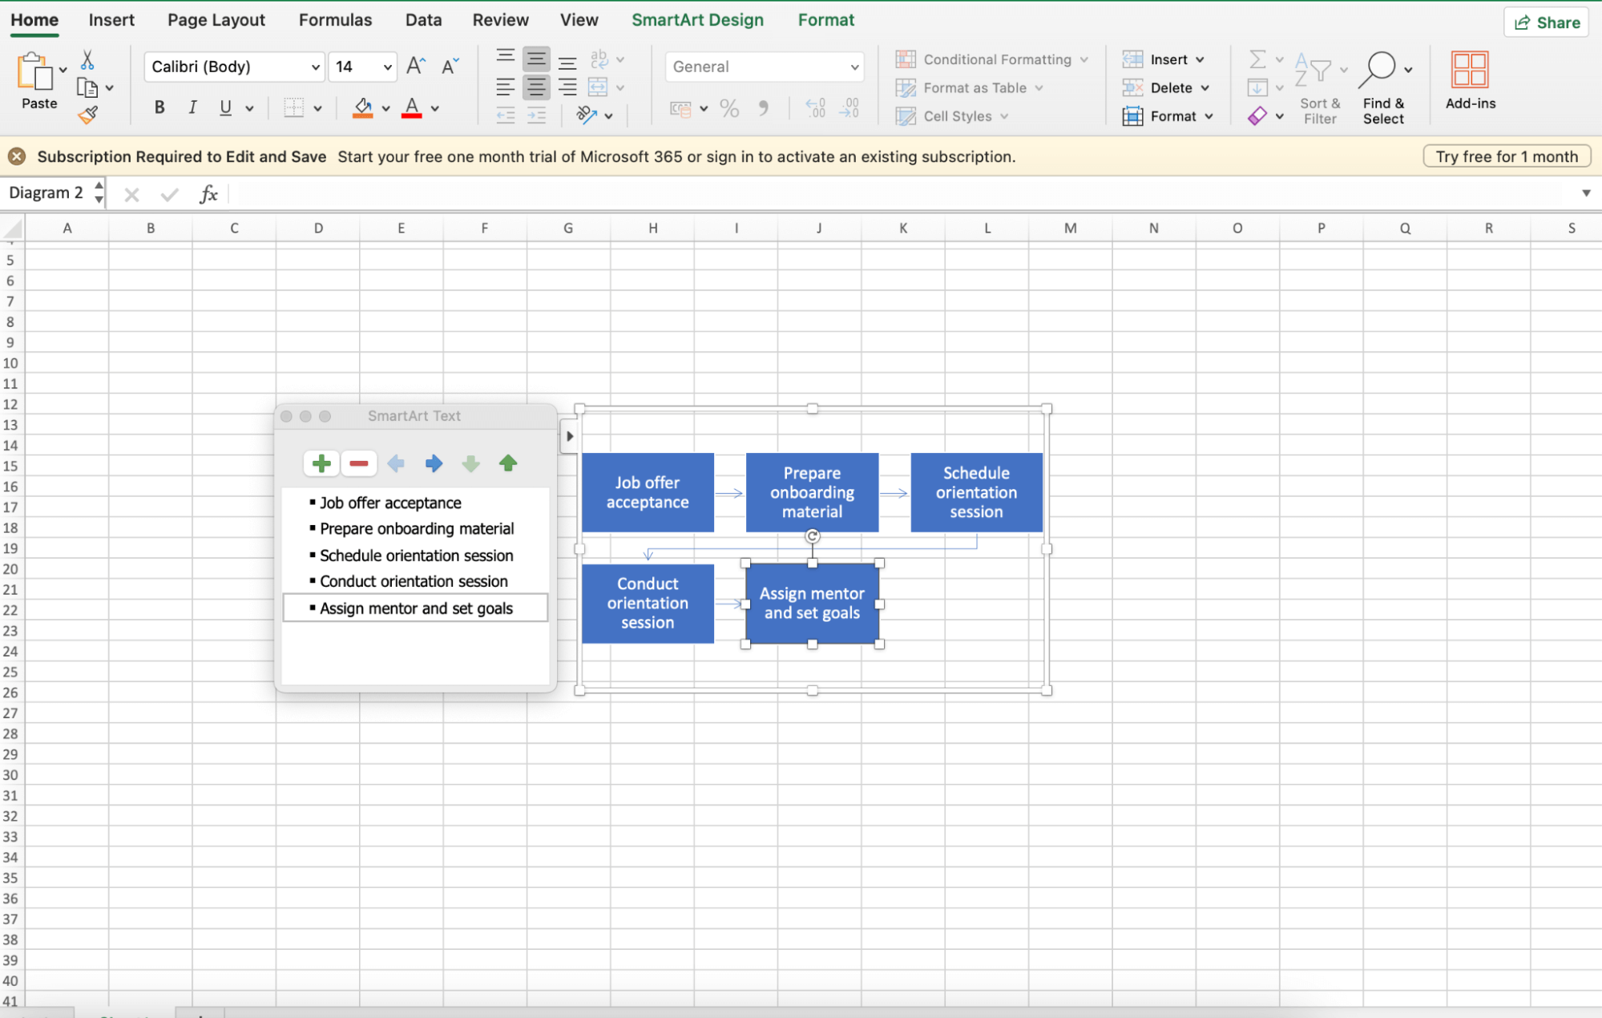This screenshot has height=1018, width=1602.
Task: Open the Review ribbon tab
Action: tap(500, 19)
